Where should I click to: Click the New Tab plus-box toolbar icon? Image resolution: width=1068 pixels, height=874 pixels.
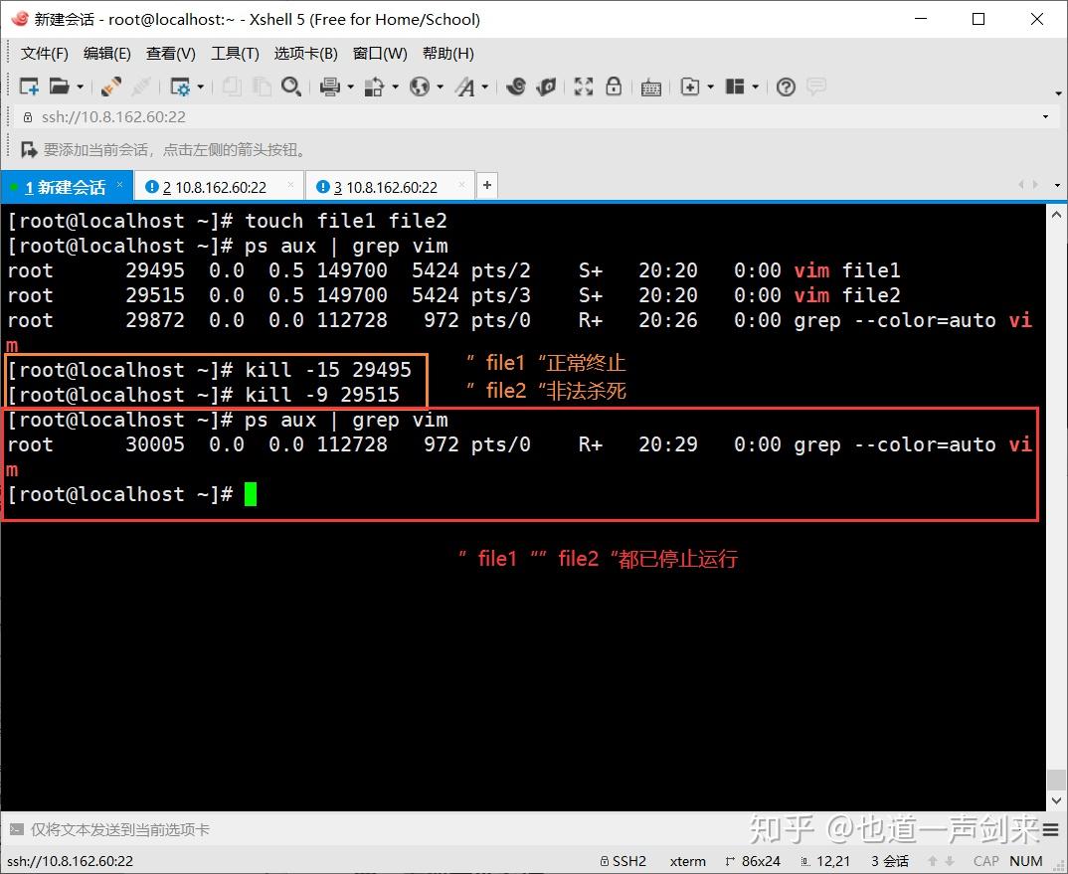pyautogui.click(x=690, y=87)
